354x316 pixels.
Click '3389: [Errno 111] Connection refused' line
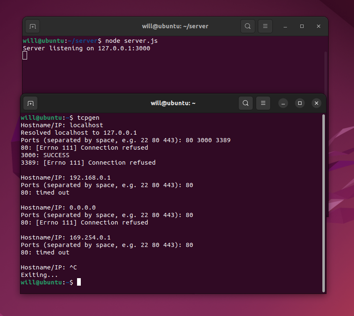[x=88, y=163]
